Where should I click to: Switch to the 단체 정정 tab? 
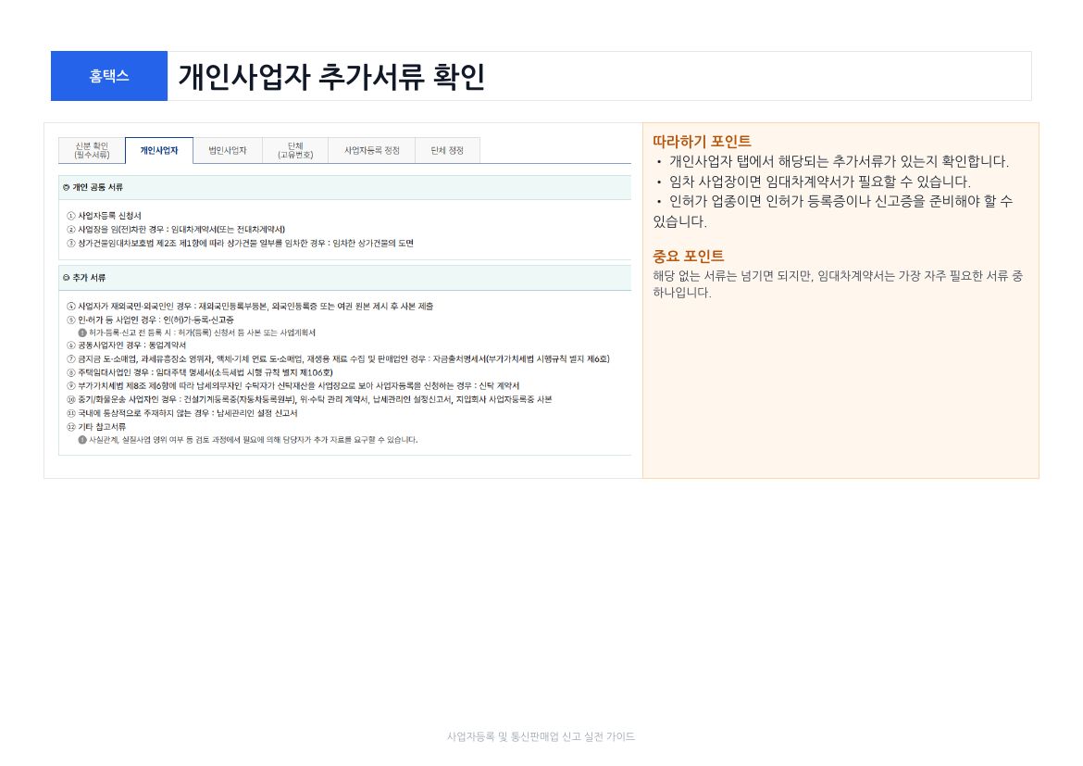point(447,151)
